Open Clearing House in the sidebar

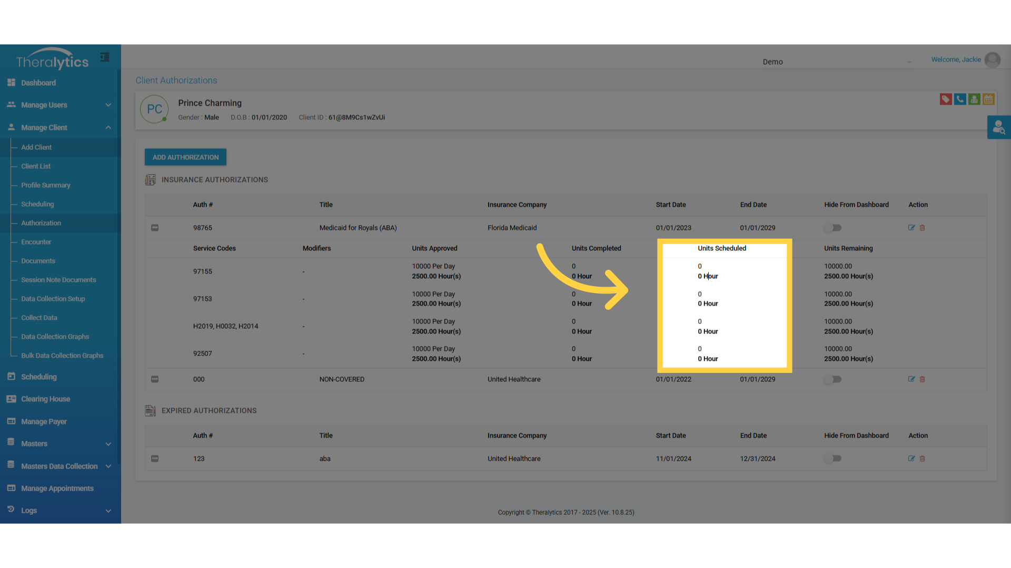click(45, 399)
